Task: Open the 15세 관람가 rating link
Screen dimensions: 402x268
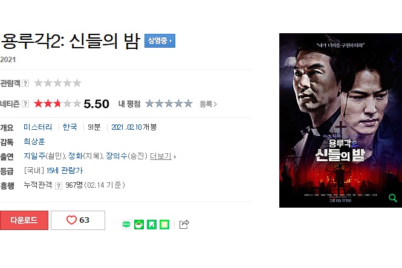Action: [65, 170]
